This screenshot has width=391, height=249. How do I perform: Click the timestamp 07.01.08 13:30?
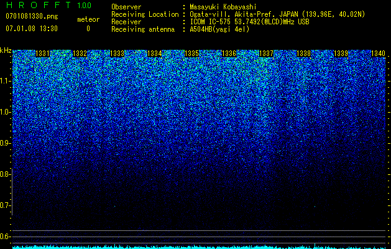32,29
